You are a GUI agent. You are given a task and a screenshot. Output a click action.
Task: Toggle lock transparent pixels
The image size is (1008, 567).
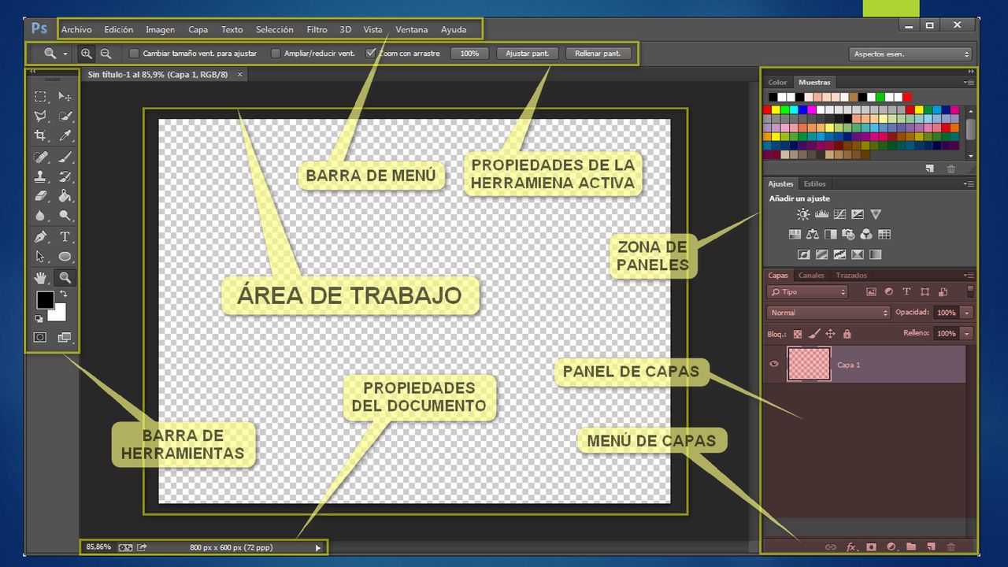click(797, 334)
